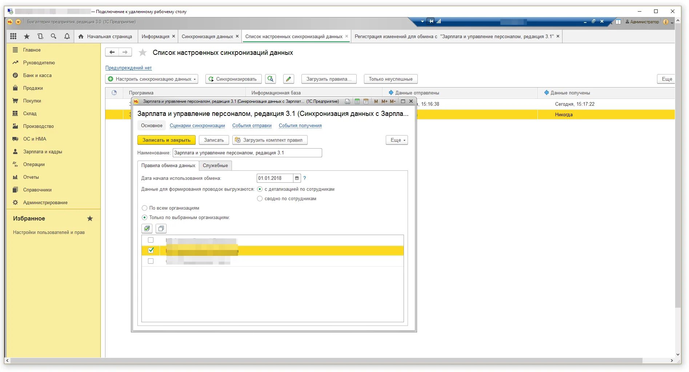
Task: Open the small arrow next to info icon
Action: [x=672, y=22]
